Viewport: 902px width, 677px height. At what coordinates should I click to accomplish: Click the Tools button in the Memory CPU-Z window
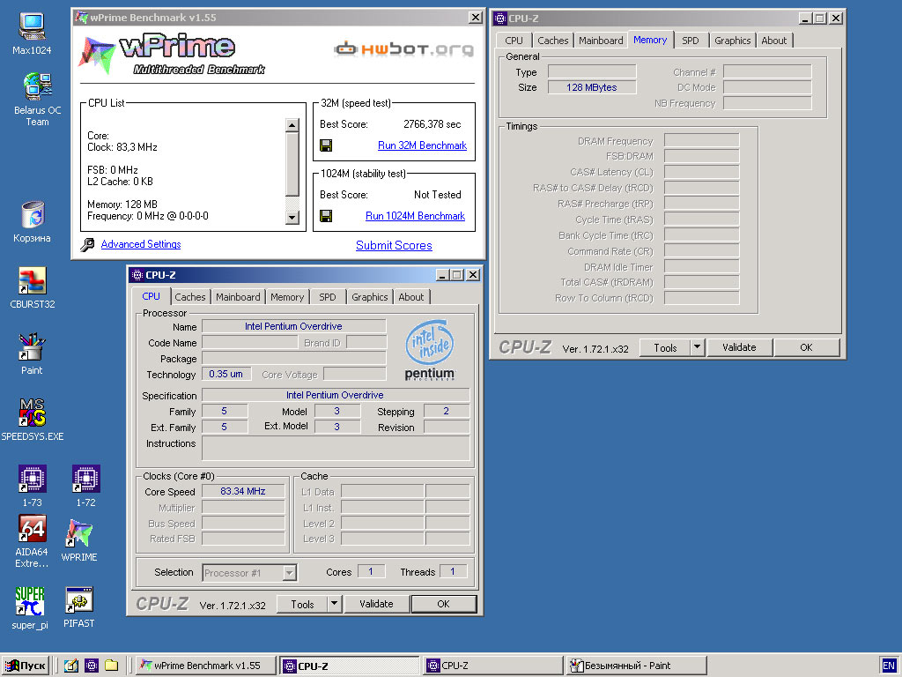tap(666, 347)
